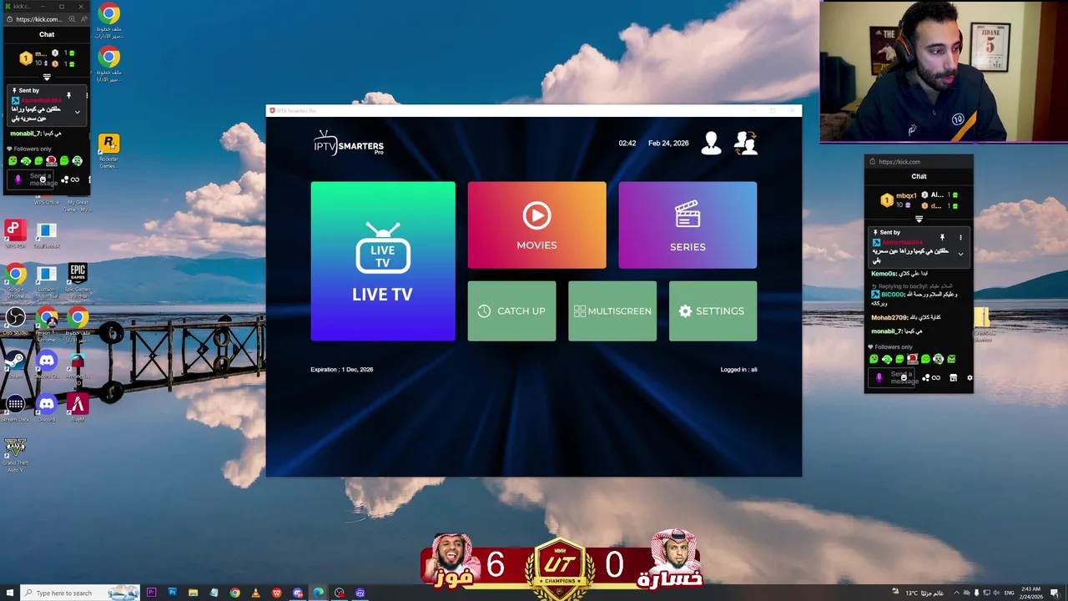The width and height of the screenshot is (1068, 601).
Task: Open the FiveM desktop icon
Action: point(78,408)
